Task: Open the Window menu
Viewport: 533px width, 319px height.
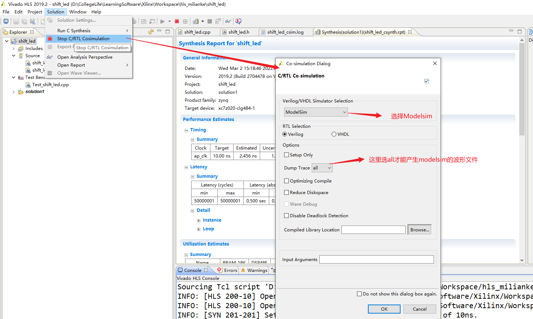Action: pos(78,12)
